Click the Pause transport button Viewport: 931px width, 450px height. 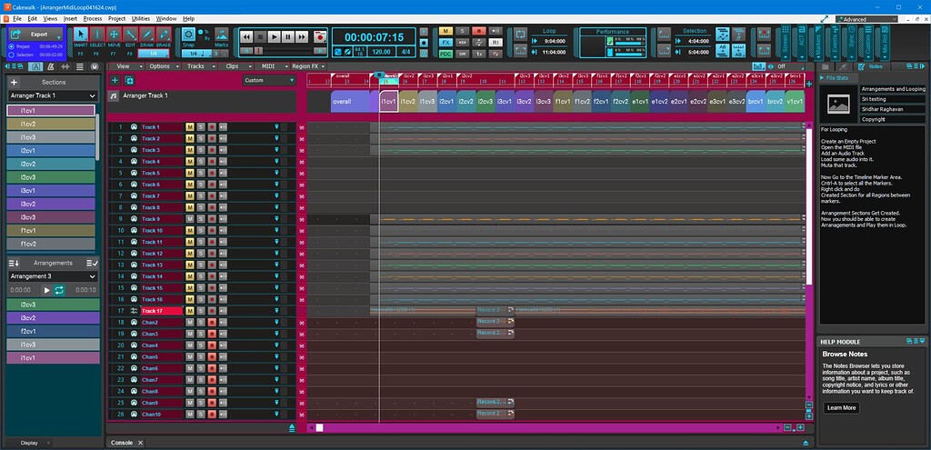(288, 36)
